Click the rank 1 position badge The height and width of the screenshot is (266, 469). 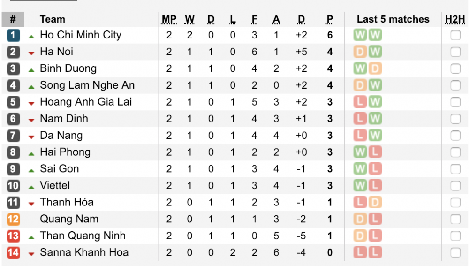pos(13,35)
